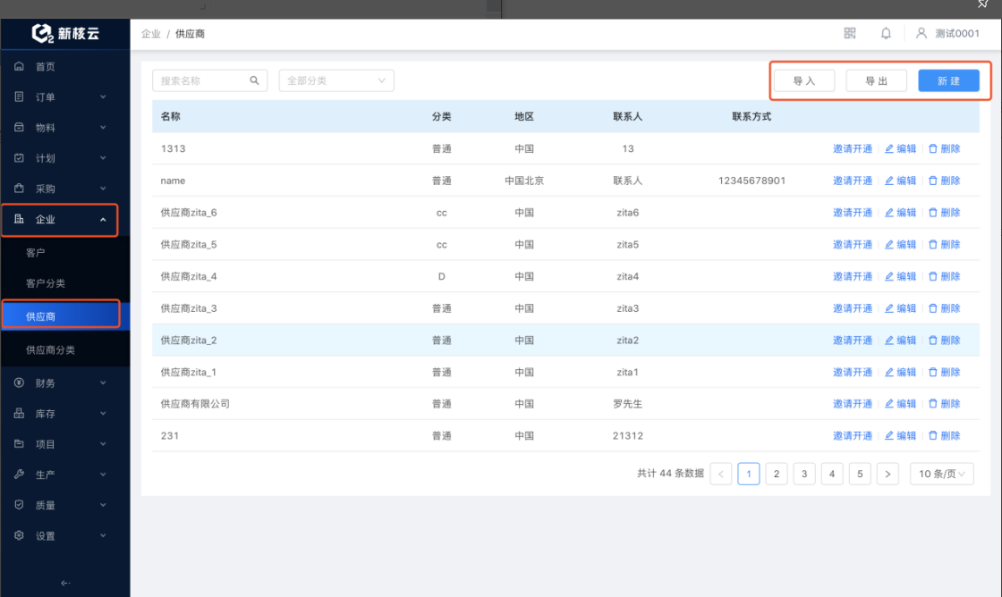Image resolution: width=1002 pixels, height=597 pixels.
Task: Go to 首页 in the sidebar
Action: pyautogui.click(x=45, y=66)
